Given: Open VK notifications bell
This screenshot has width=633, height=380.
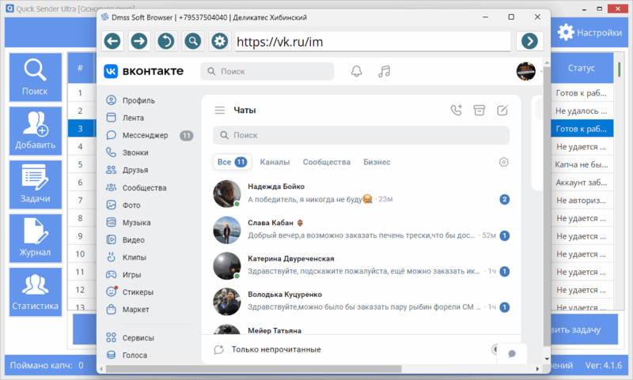Looking at the screenshot, I should coord(357,71).
